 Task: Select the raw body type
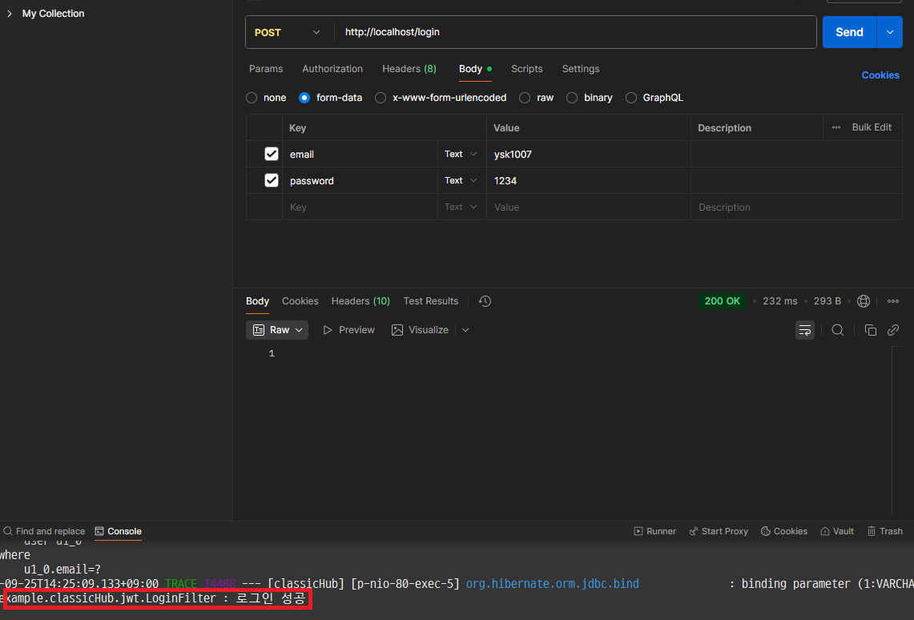(x=525, y=98)
